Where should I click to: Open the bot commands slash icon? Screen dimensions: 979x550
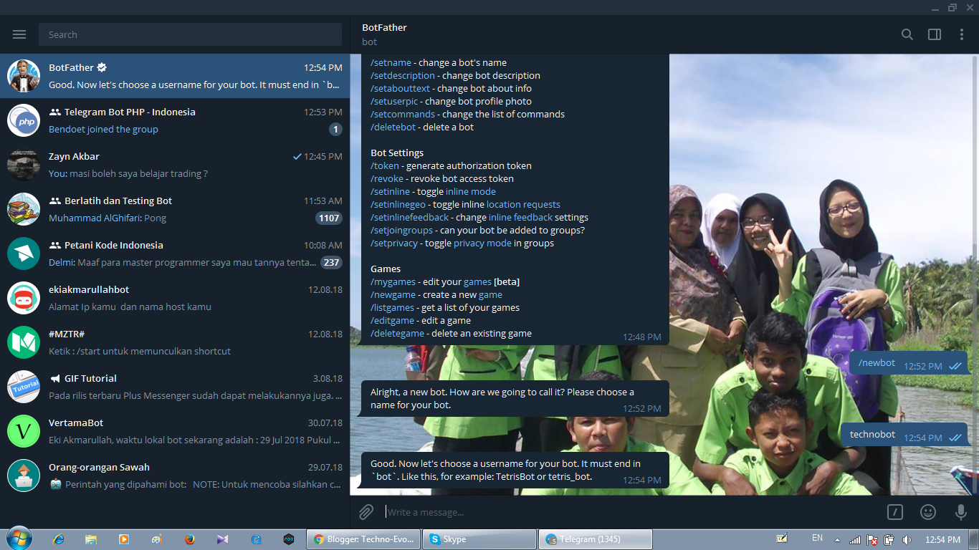(895, 512)
